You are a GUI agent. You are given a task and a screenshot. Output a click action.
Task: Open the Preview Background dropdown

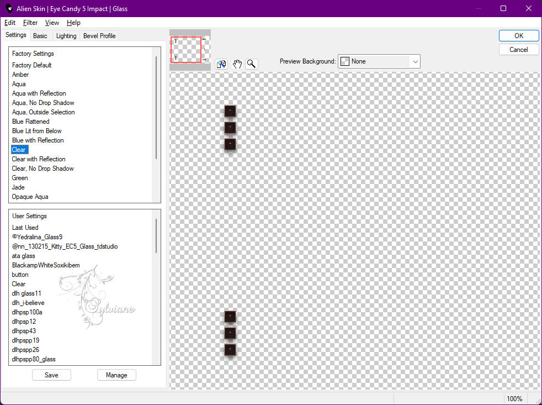pyautogui.click(x=379, y=61)
